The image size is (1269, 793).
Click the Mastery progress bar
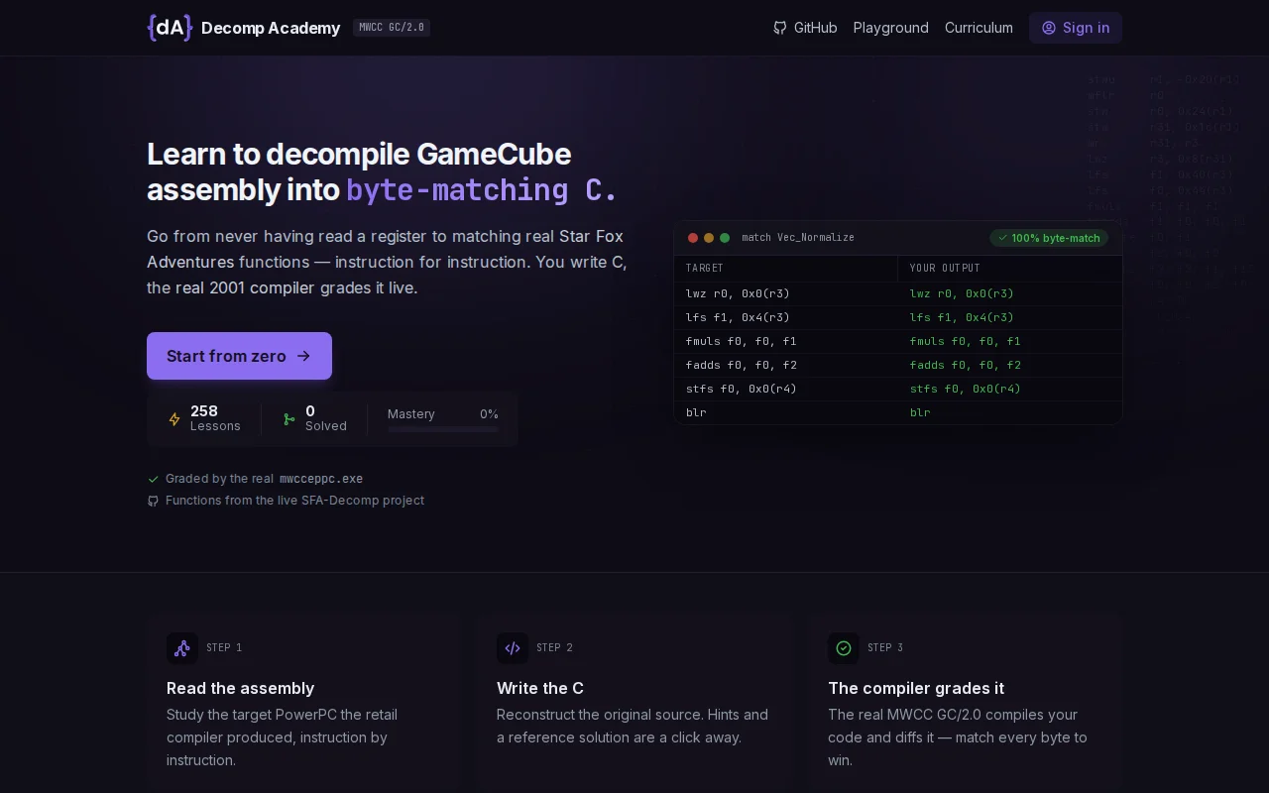443,429
